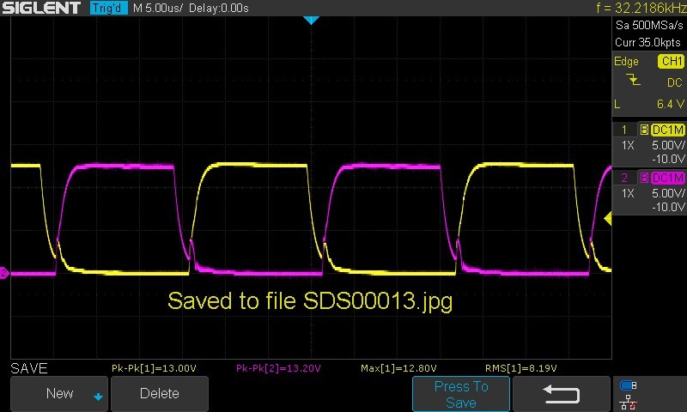The image size is (687, 412).
Task: Click the Max[1]=12.80V measurement
Action: tap(398, 368)
